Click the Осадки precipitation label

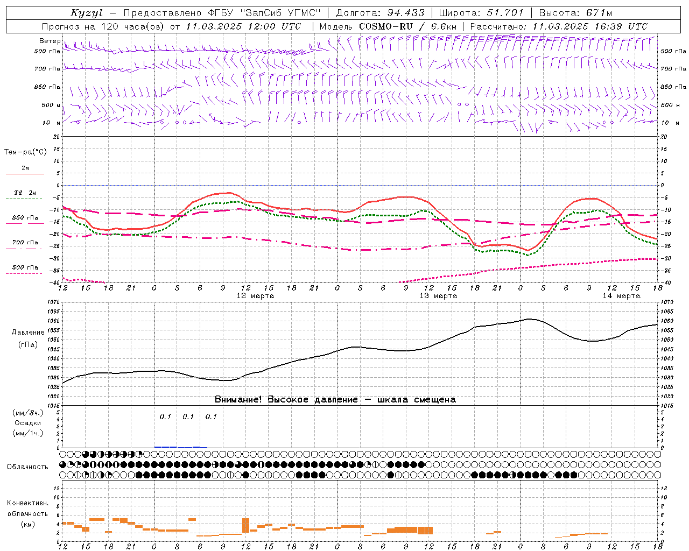[27, 423]
